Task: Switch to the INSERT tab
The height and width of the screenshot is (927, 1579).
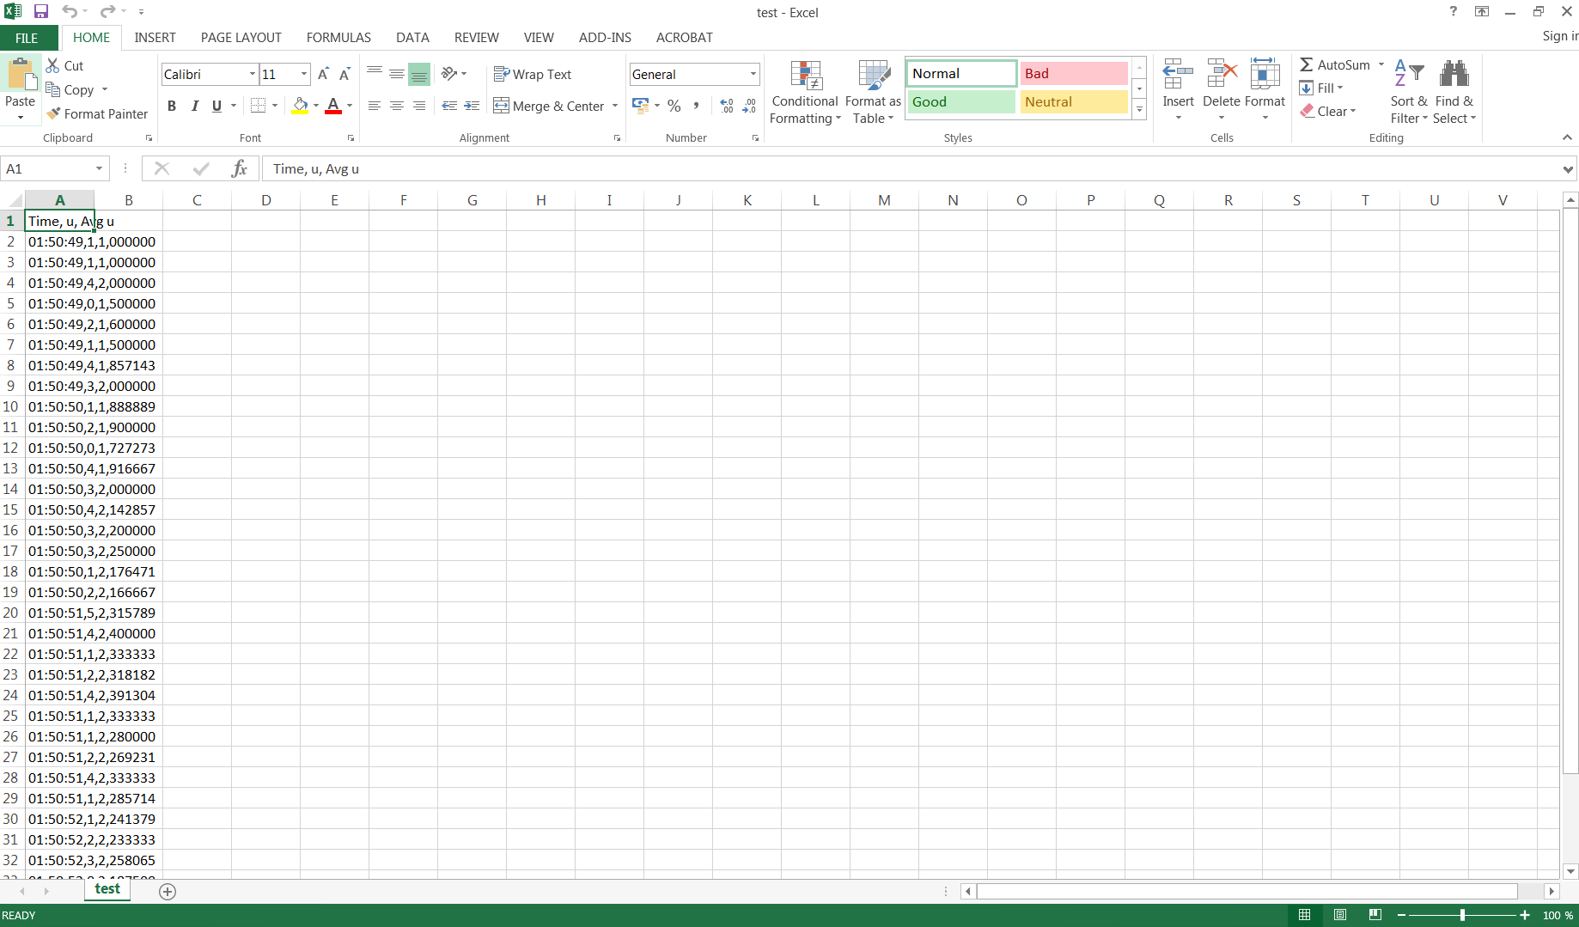Action: tap(155, 38)
